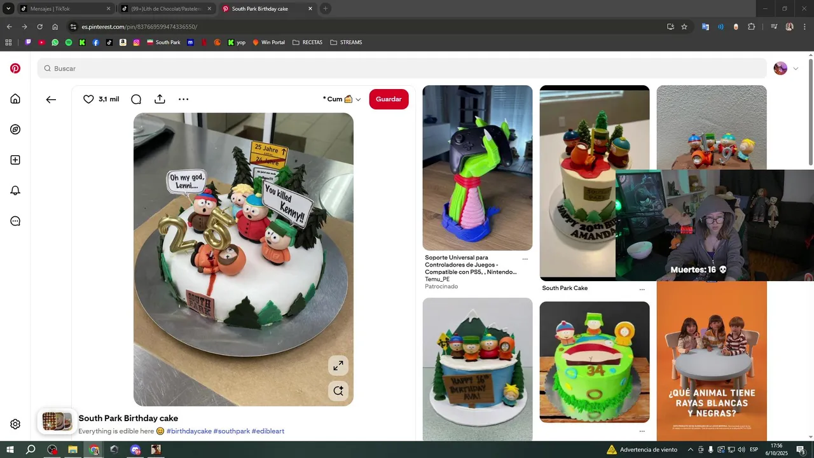This screenshot has width=814, height=458.
Task: Open a new browser tab
Action: tap(326, 9)
